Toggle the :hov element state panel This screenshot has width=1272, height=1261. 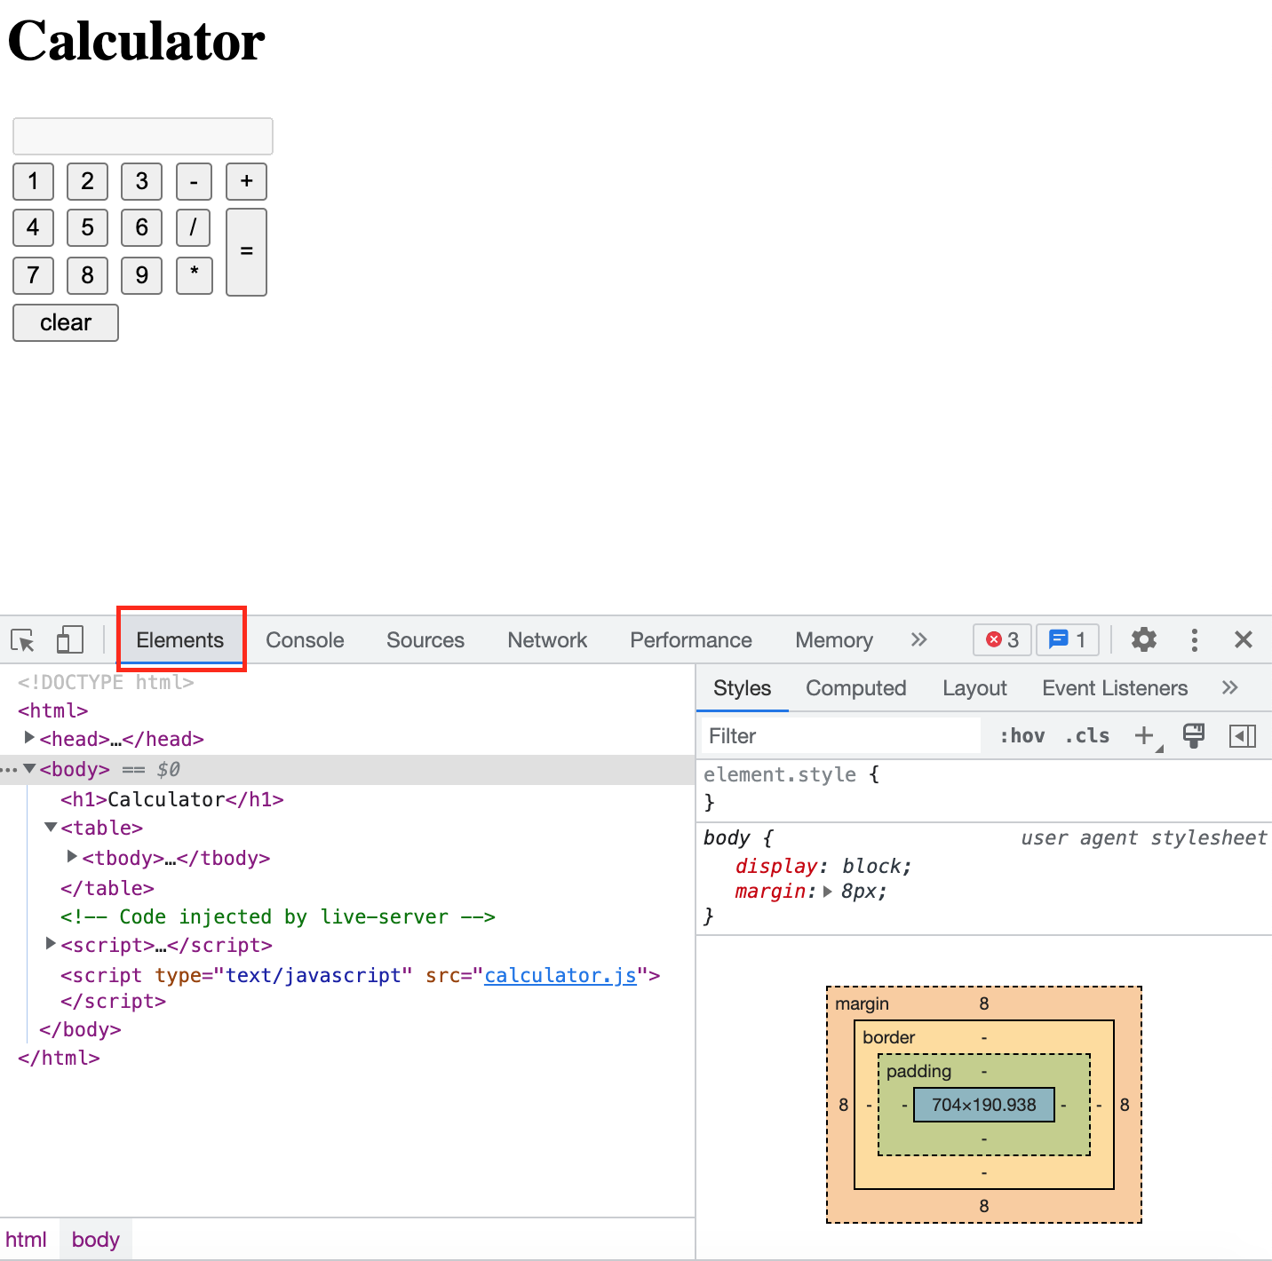[x=1022, y=735]
